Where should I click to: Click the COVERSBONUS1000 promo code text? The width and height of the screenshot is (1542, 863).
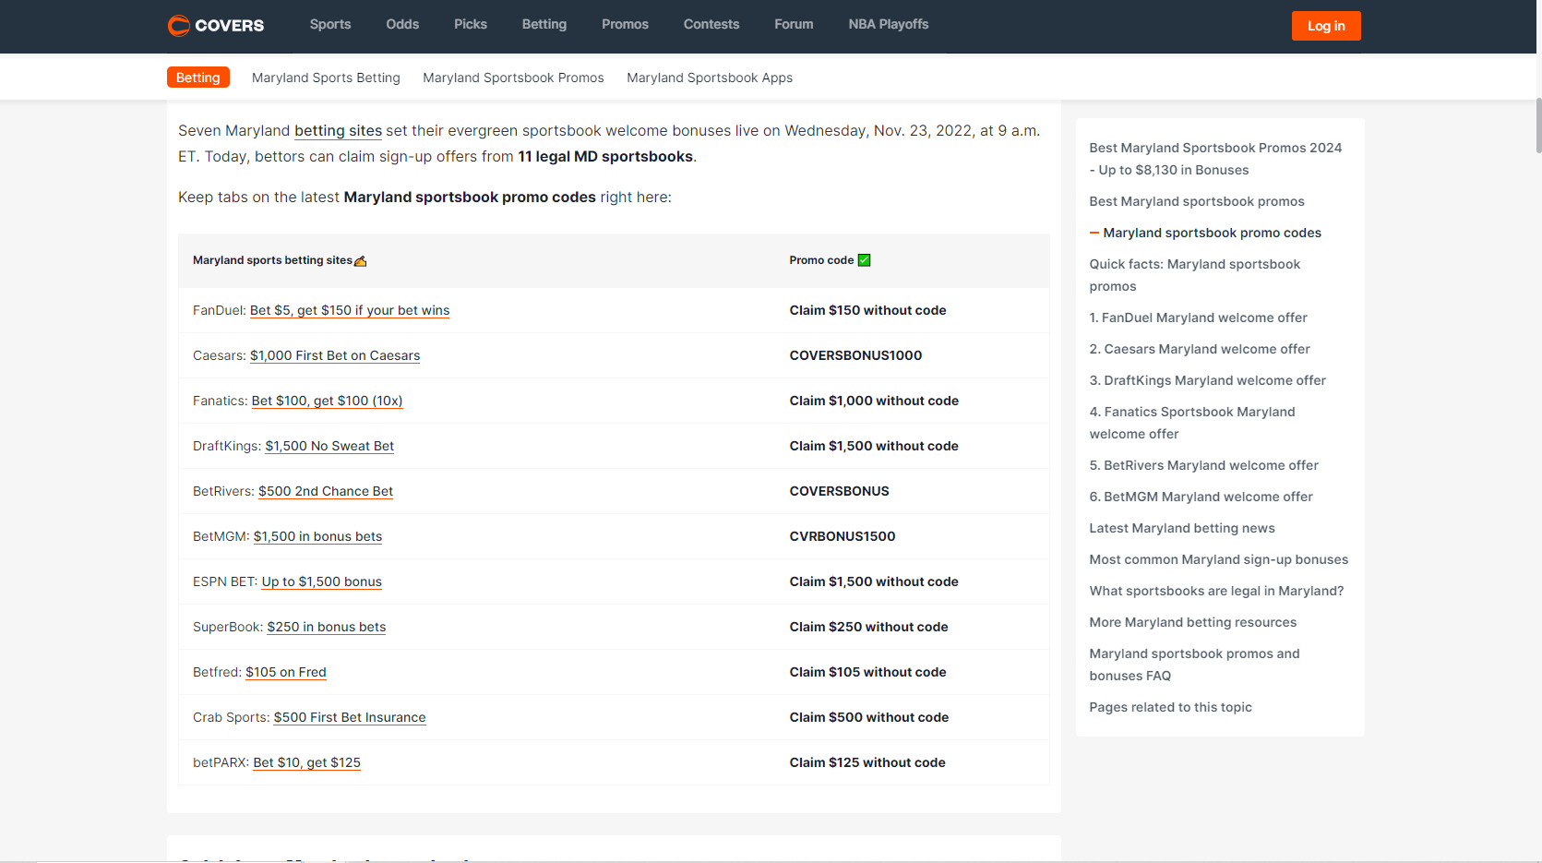pos(855,355)
